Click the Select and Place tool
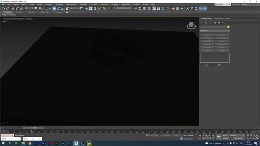Image resolution: width=260 pixels, height=146 pixels. point(67,9)
